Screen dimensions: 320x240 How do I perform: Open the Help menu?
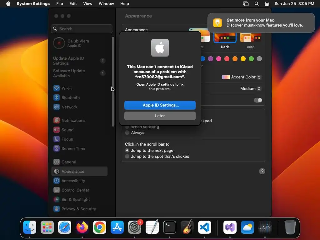124,4
